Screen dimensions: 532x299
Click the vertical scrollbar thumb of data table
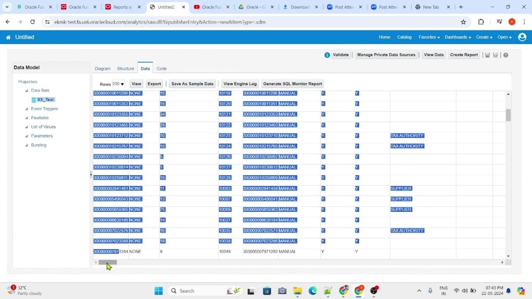pos(508,115)
